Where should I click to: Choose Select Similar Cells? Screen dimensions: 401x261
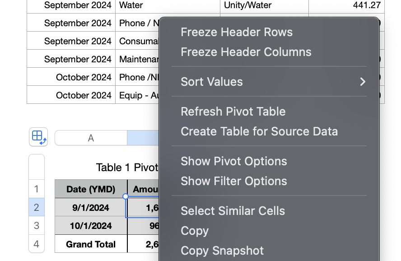click(233, 211)
